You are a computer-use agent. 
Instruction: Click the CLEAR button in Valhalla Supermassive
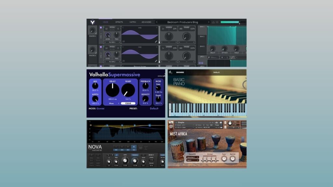(128, 104)
